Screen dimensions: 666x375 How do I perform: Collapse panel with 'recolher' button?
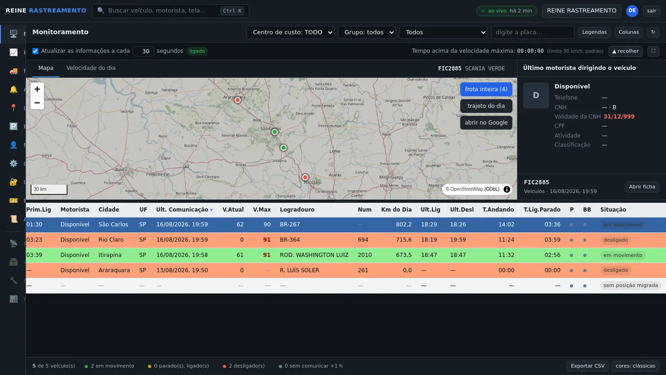coord(625,51)
